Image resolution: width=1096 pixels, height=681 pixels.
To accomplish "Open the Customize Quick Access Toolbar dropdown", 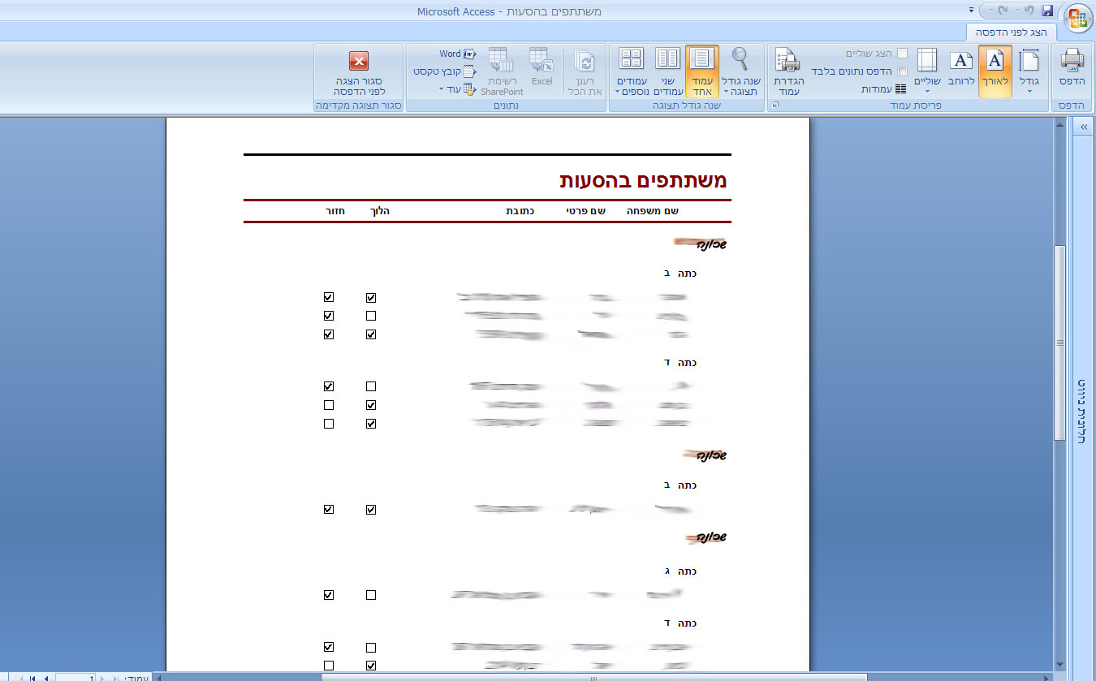I will (971, 11).
